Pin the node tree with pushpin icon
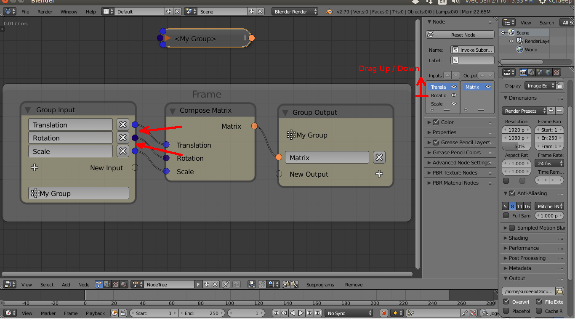Viewport: 575px width, 323px height. [226, 284]
